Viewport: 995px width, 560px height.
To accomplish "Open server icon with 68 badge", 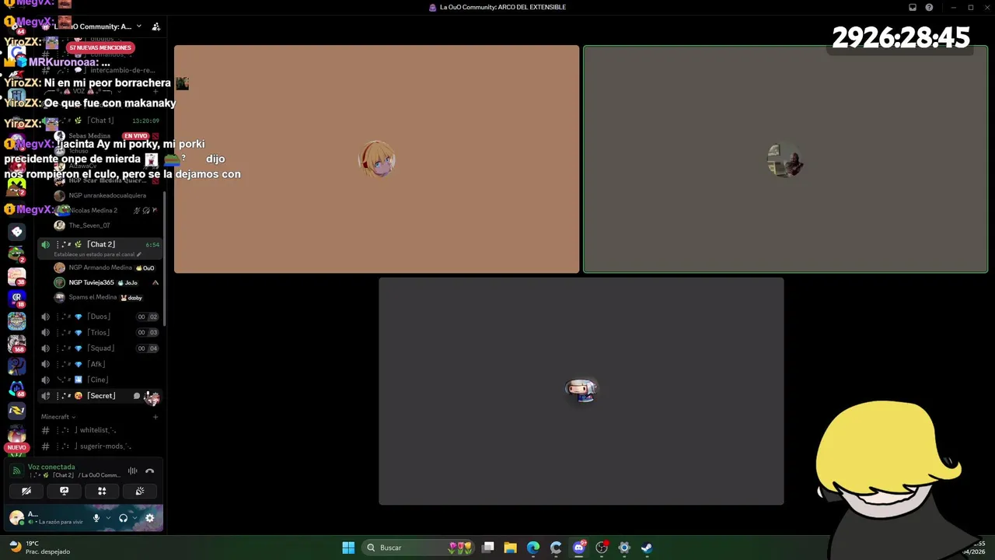I will tap(16, 387).
